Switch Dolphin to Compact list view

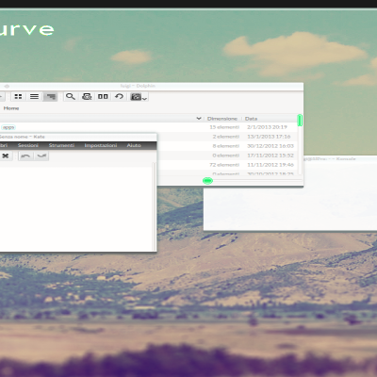[34, 96]
